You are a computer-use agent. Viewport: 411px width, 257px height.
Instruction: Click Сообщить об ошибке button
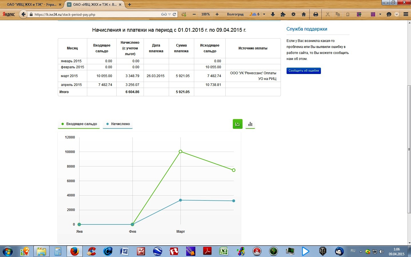(x=303, y=71)
